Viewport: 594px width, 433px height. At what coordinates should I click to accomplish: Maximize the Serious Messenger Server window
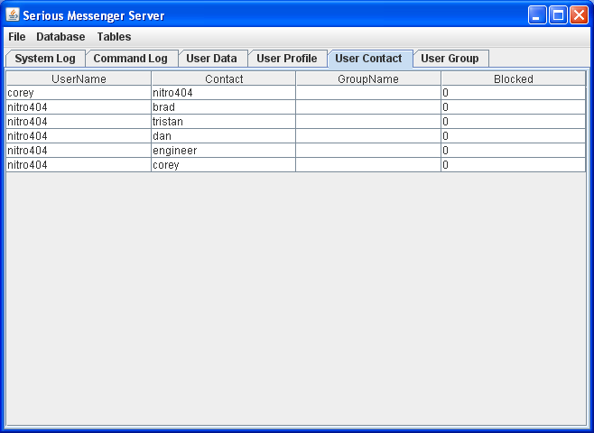558,15
